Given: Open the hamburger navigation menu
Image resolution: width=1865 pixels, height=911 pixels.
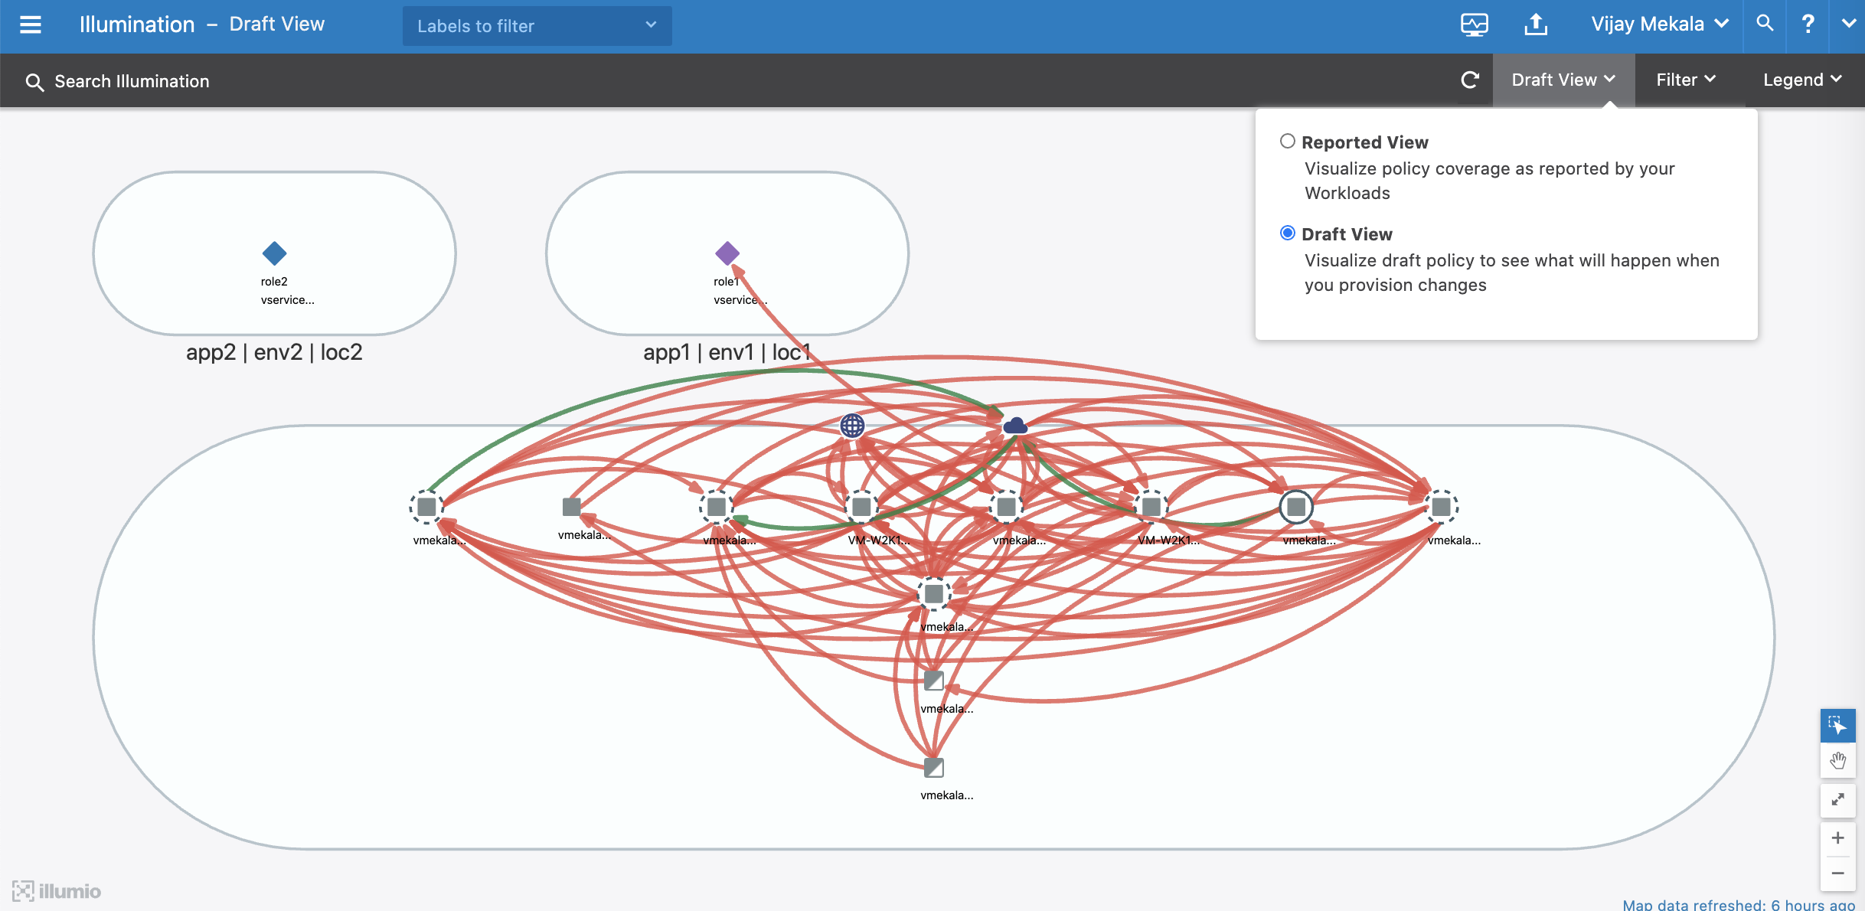Looking at the screenshot, I should [31, 24].
